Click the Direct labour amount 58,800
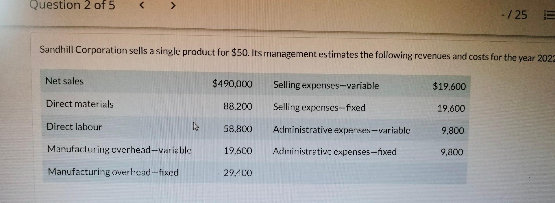The width and height of the screenshot is (555, 203). [238, 129]
